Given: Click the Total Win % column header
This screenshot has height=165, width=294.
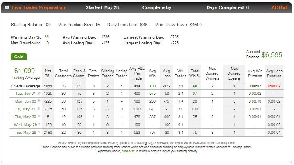Looking at the screenshot, I should point(195,73).
